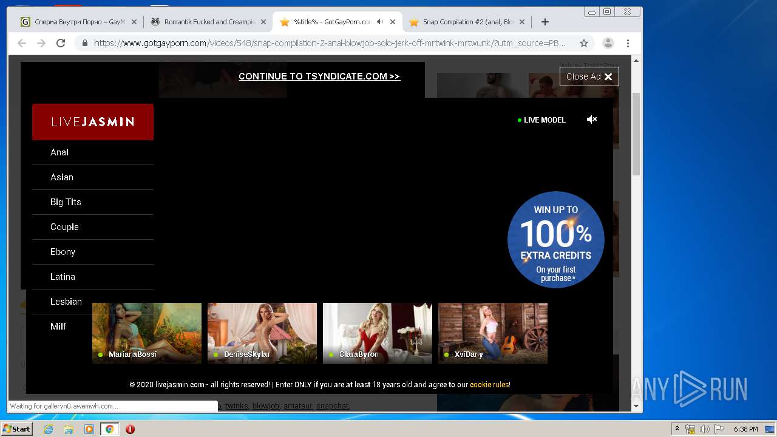
Task: Open the cookie rules link
Action: [489, 385]
